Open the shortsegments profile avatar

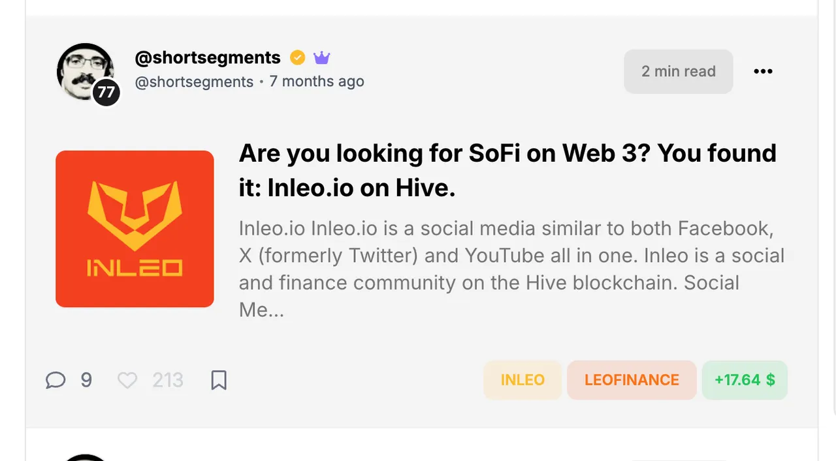pyautogui.click(x=86, y=72)
